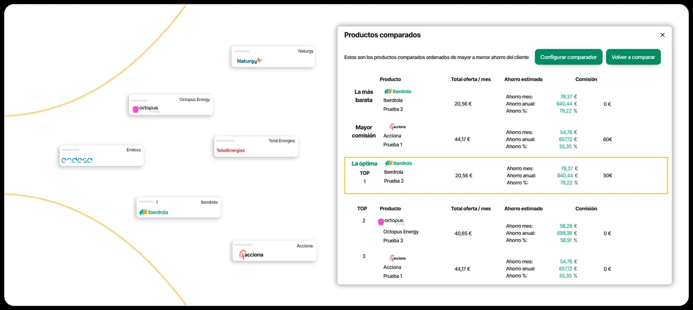Click the 'Mayor comisión' label
The height and width of the screenshot is (310, 693).
(363, 132)
